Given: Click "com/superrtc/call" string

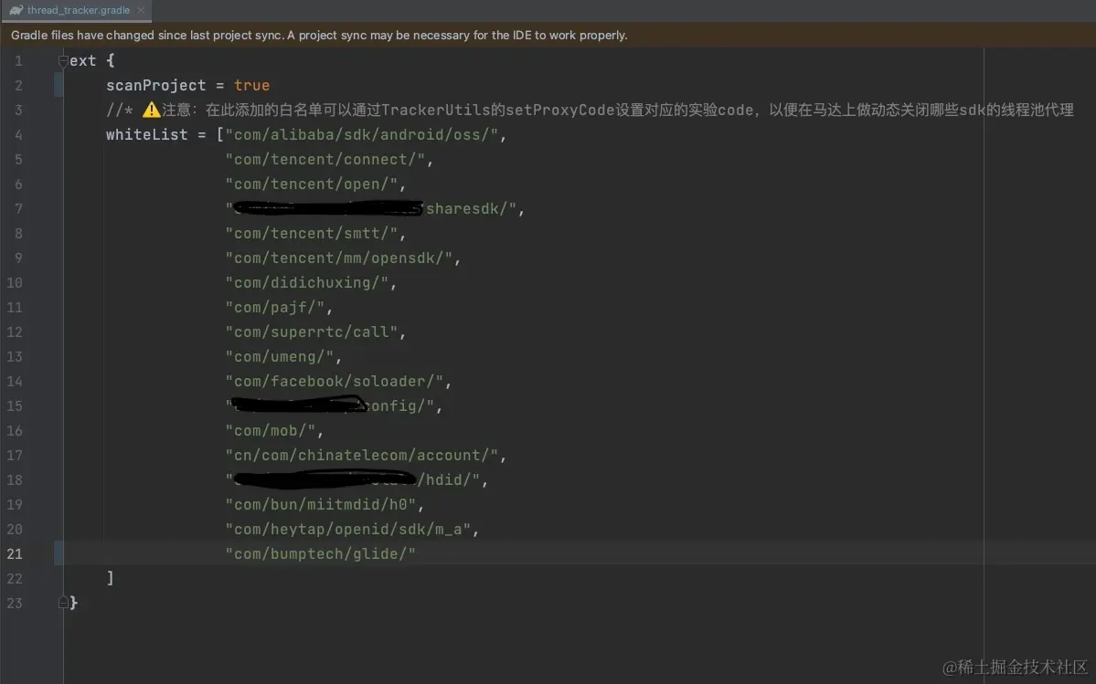Looking at the screenshot, I should click(312, 332).
